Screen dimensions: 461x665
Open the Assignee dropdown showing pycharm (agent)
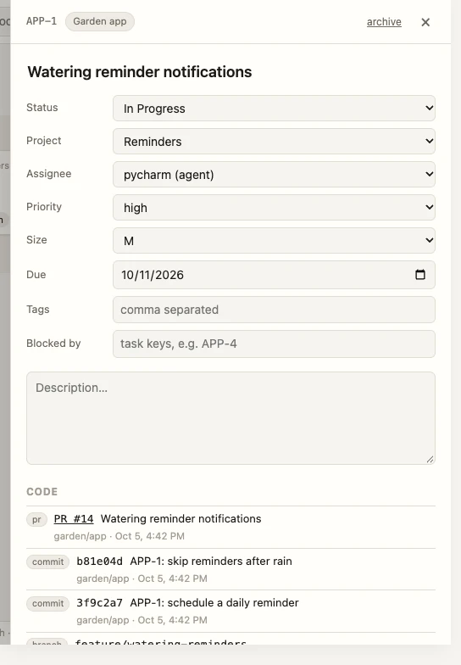click(x=274, y=175)
